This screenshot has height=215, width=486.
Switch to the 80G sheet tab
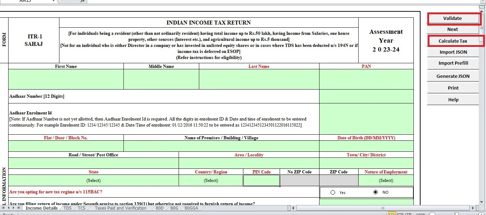[174, 208]
